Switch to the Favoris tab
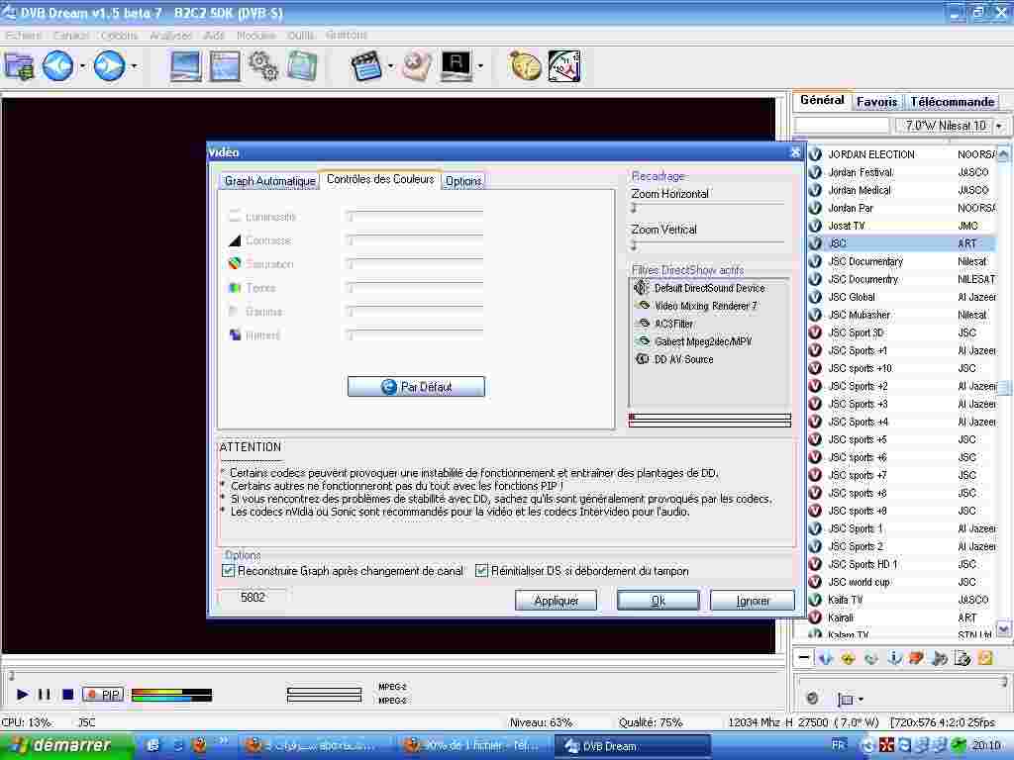1014x760 pixels. coord(876,102)
